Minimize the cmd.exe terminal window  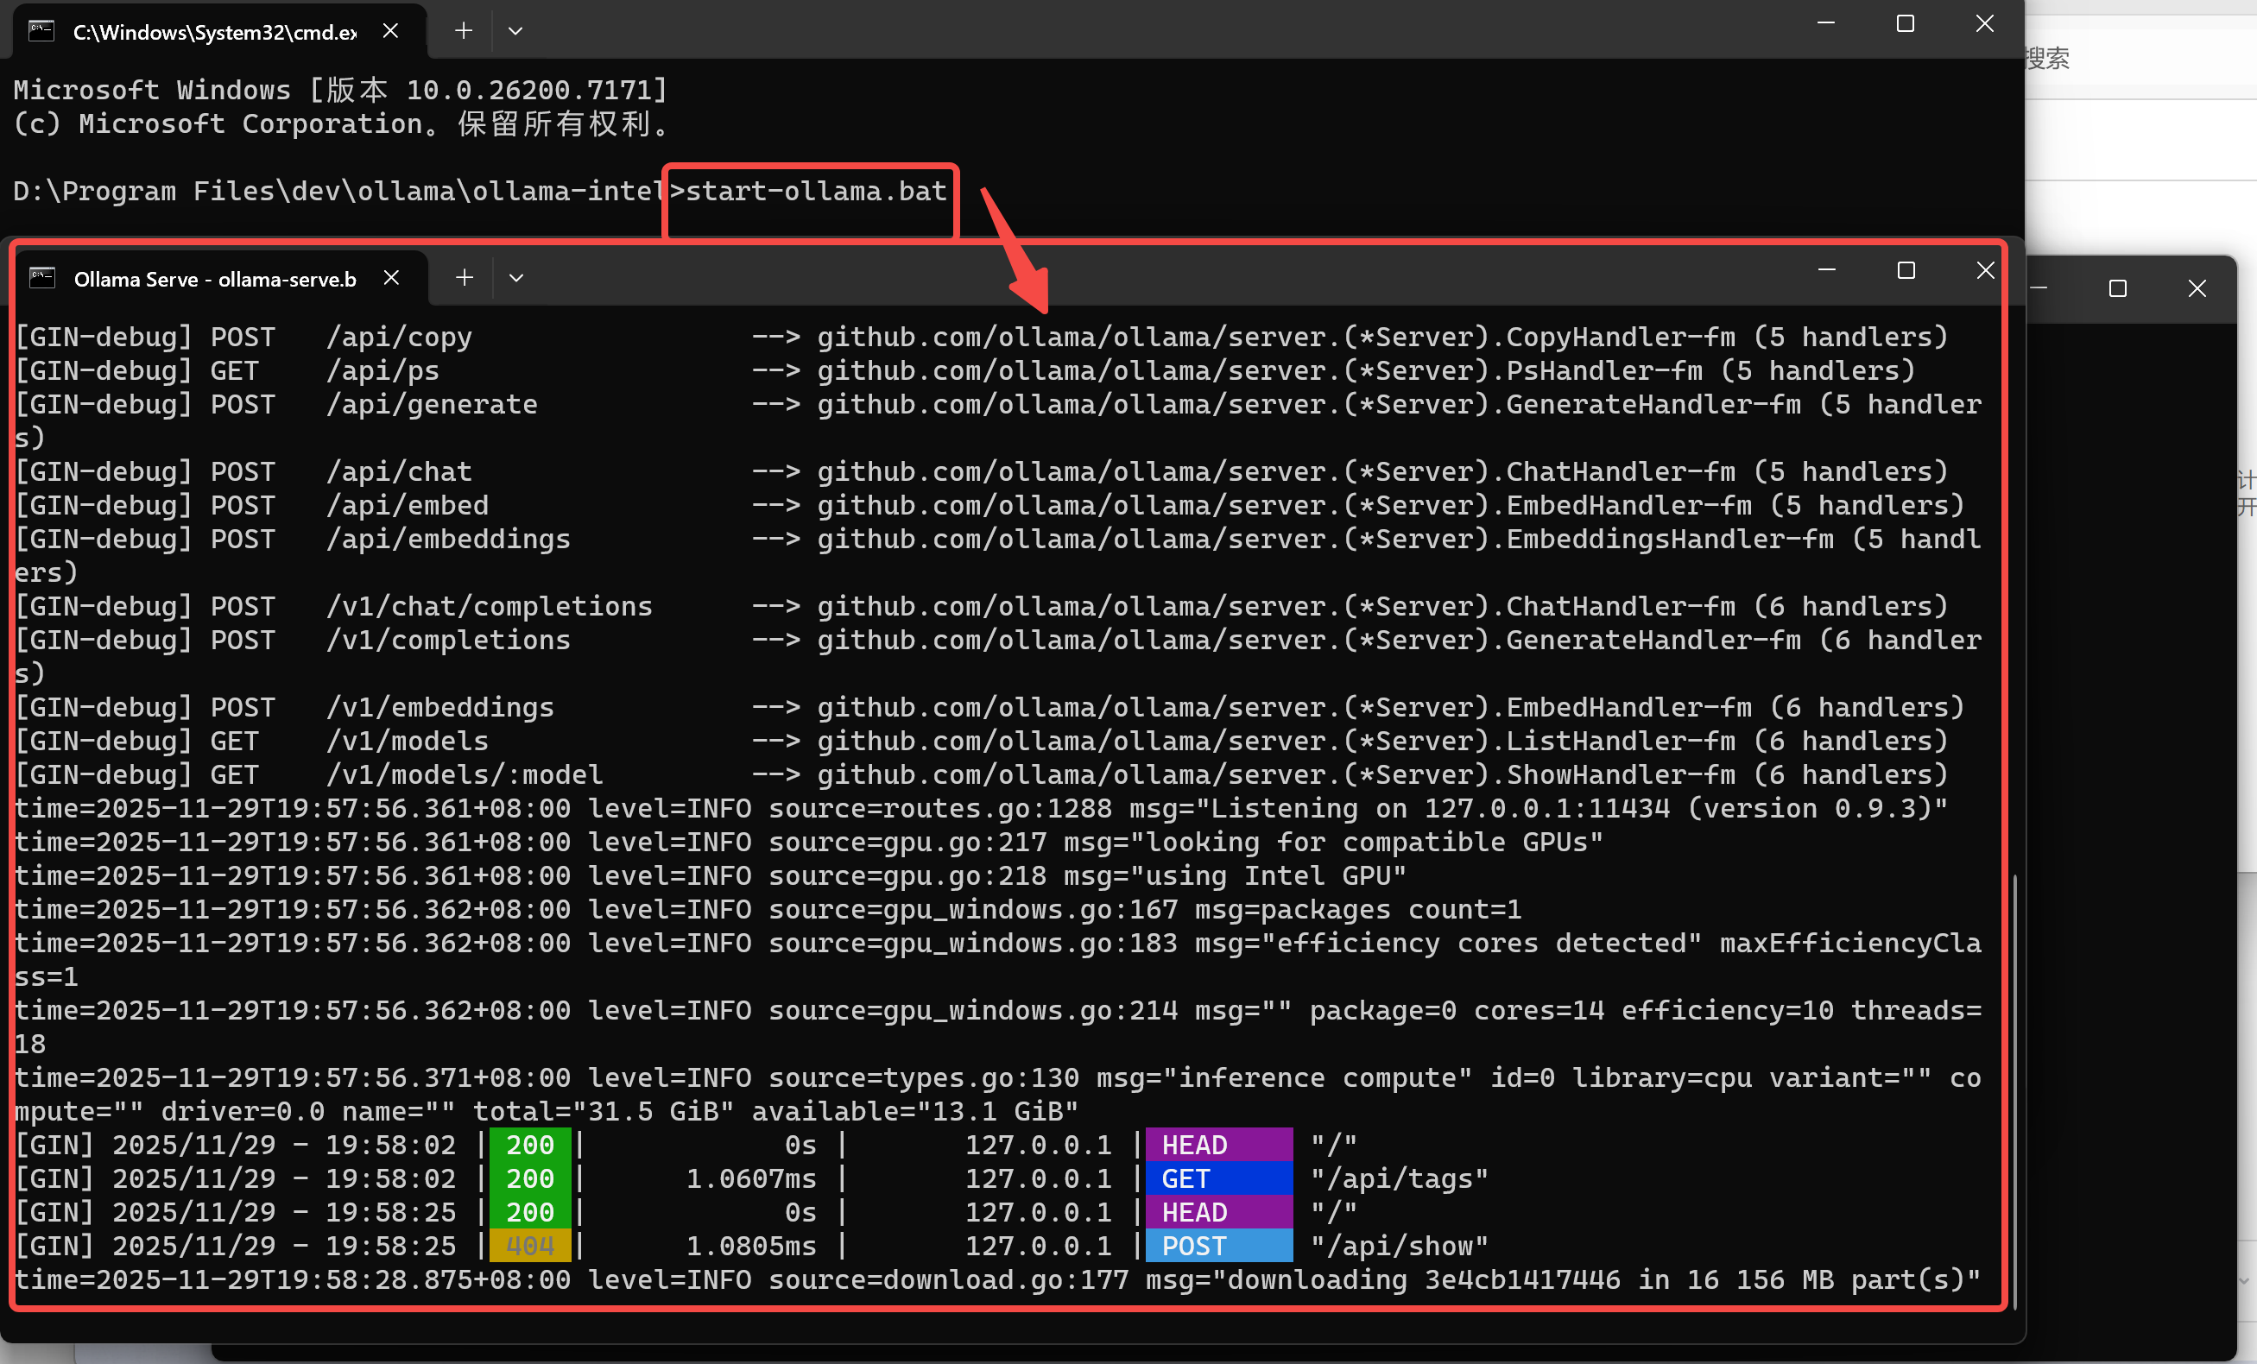1825,24
